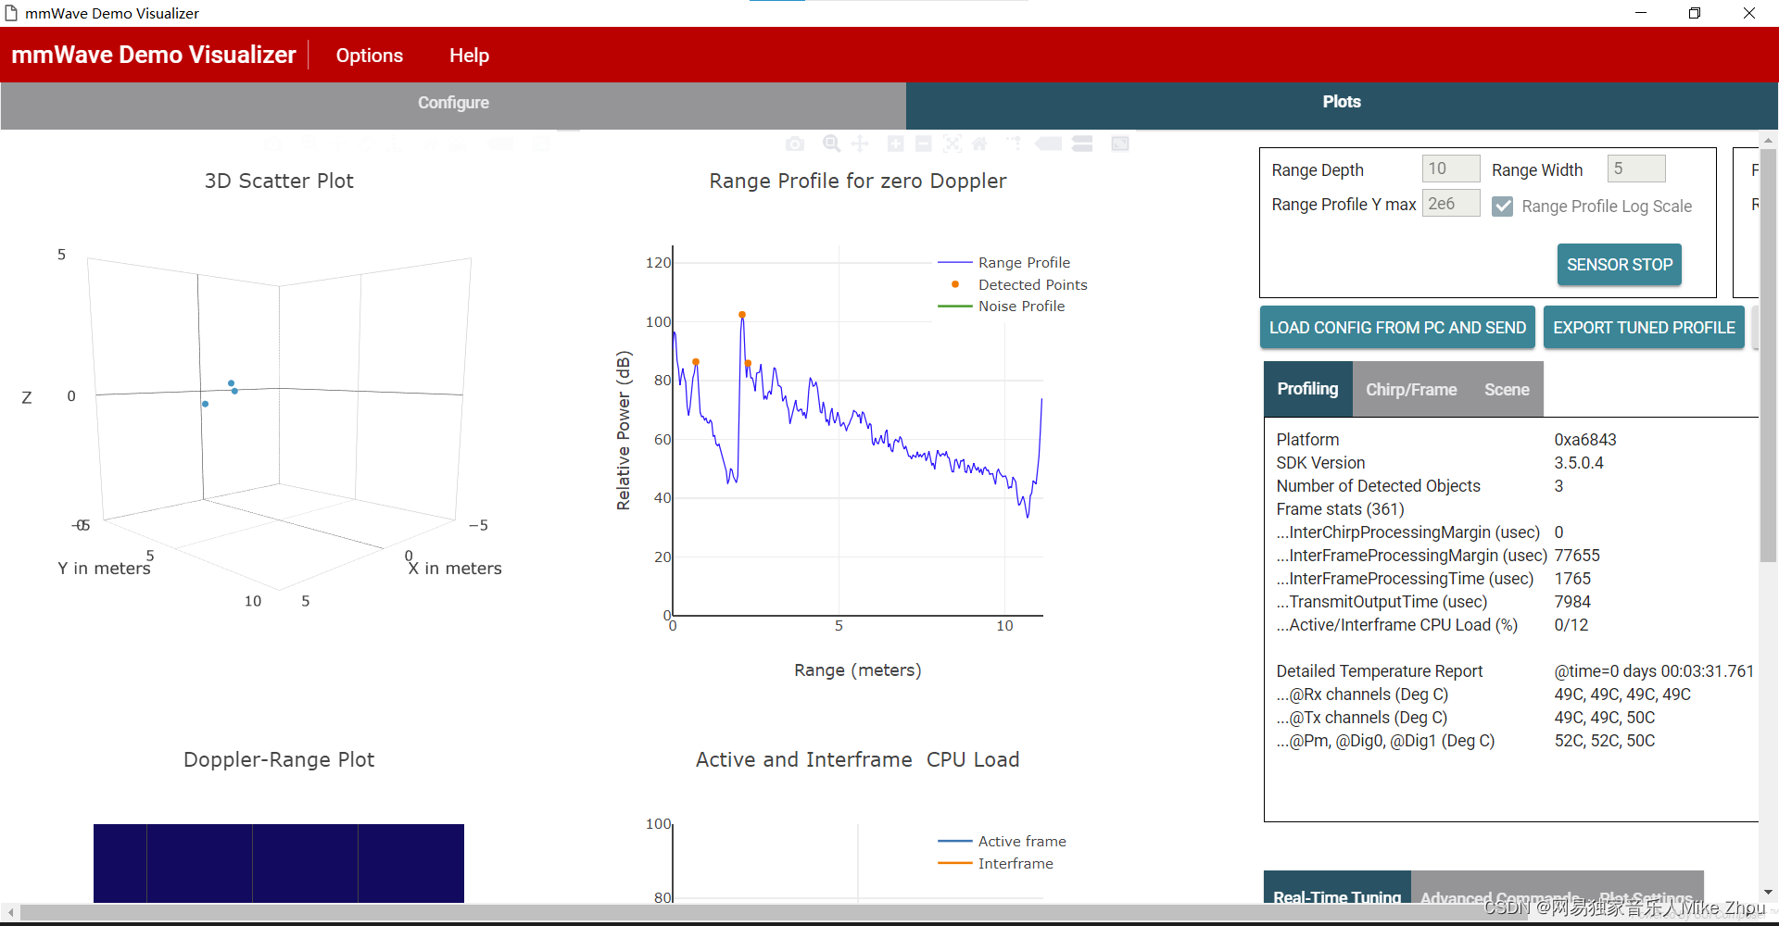
Task: Click the SENSOR STOP button
Action: click(1619, 265)
